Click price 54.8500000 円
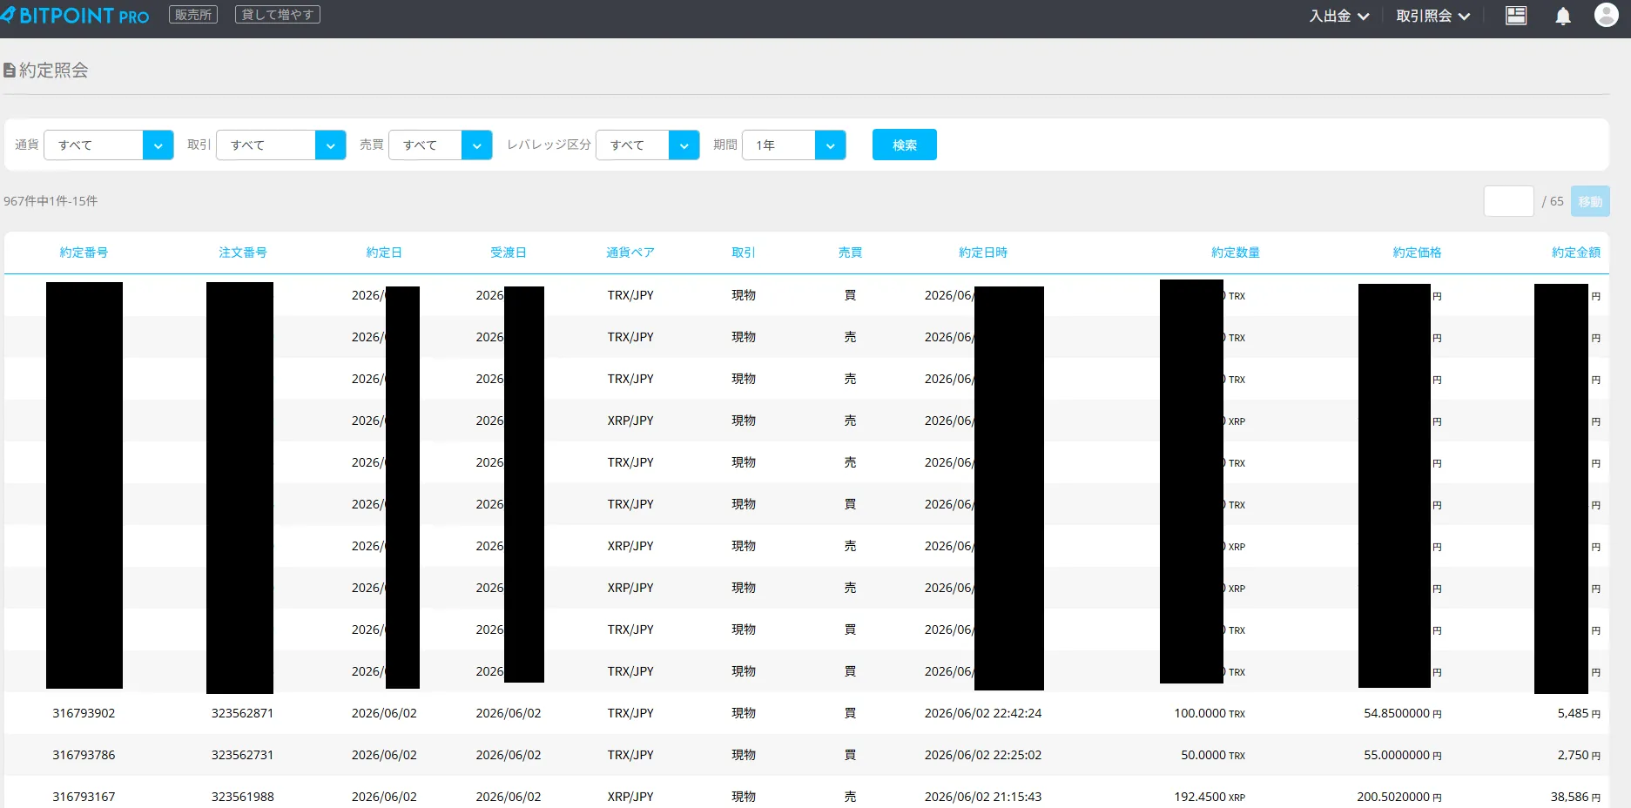The height and width of the screenshot is (808, 1631). click(1403, 713)
